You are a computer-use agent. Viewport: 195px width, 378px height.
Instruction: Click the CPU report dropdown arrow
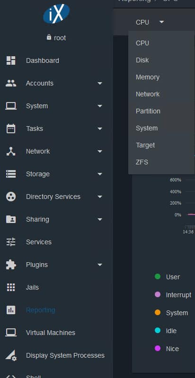click(x=162, y=22)
